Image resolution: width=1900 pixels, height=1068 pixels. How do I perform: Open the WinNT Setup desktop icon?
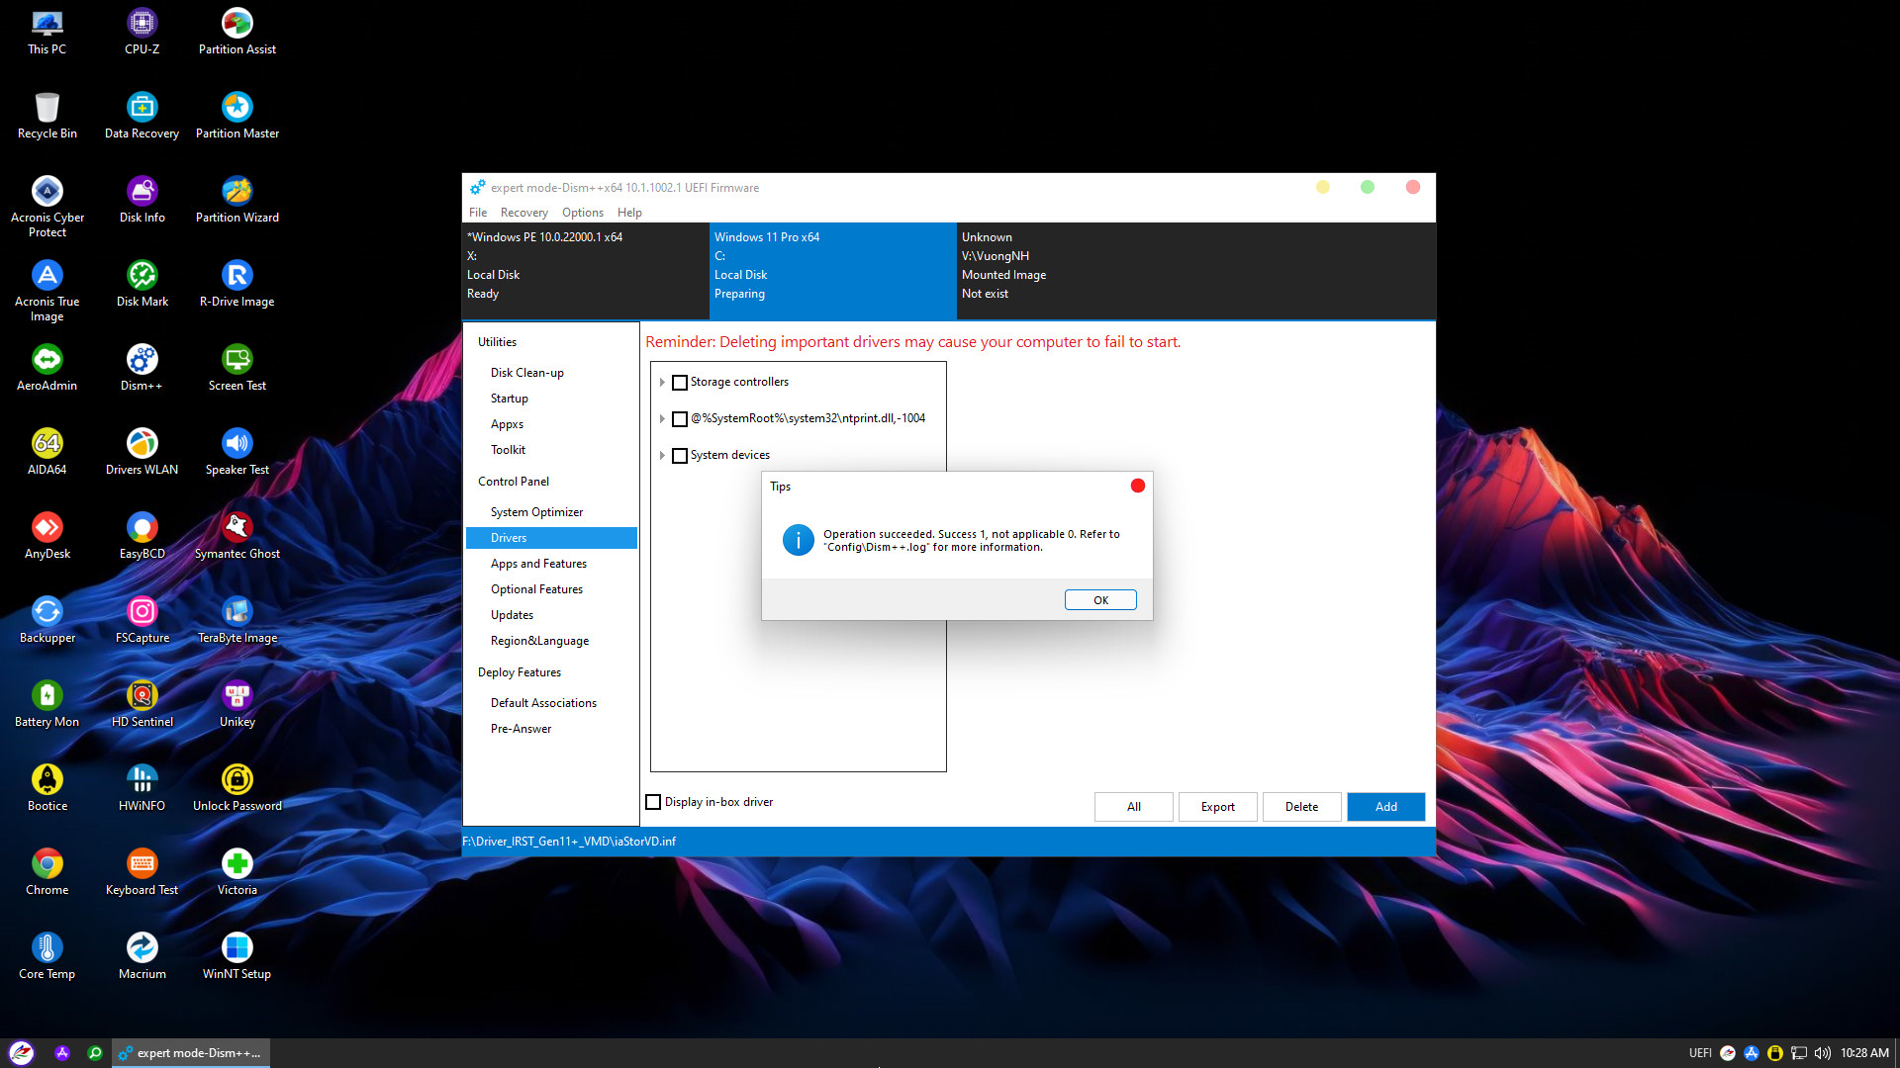point(237,949)
